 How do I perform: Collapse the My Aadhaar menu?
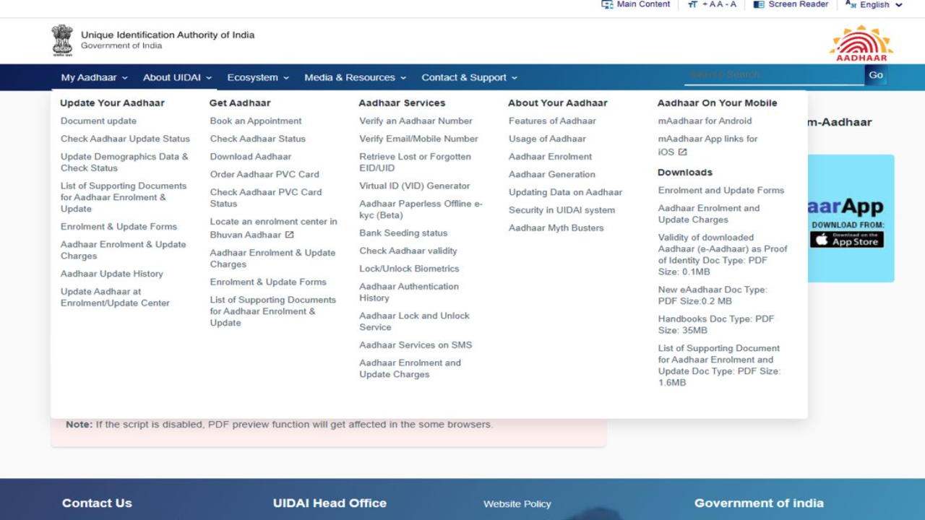click(x=94, y=77)
